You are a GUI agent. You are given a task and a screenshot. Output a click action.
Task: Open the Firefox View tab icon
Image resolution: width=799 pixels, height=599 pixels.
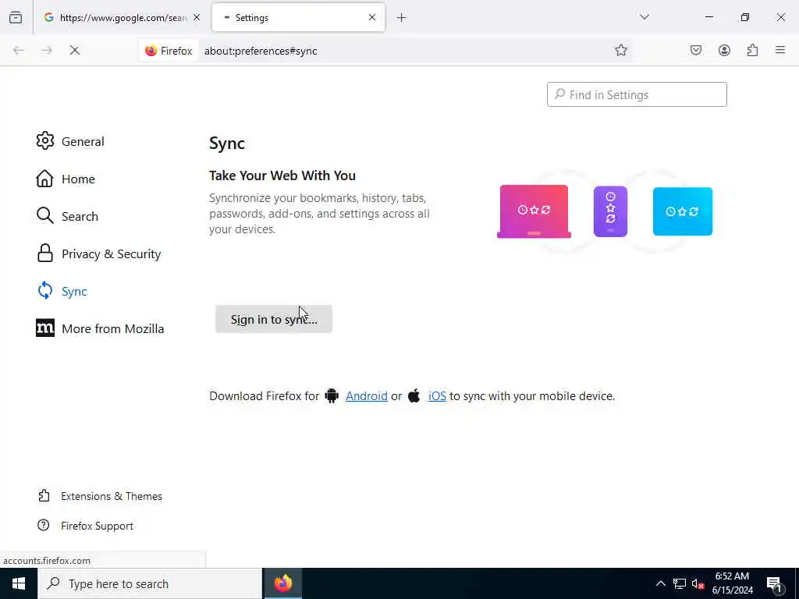click(x=16, y=17)
